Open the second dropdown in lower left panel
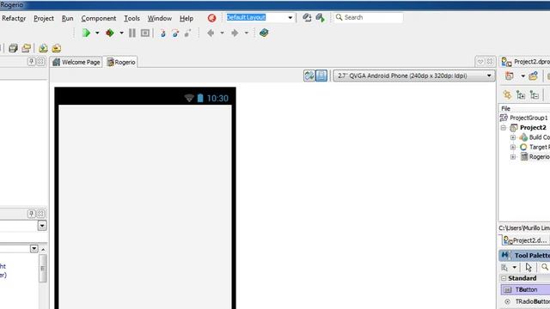The height and width of the screenshot is (309, 550). coord(34,249)
